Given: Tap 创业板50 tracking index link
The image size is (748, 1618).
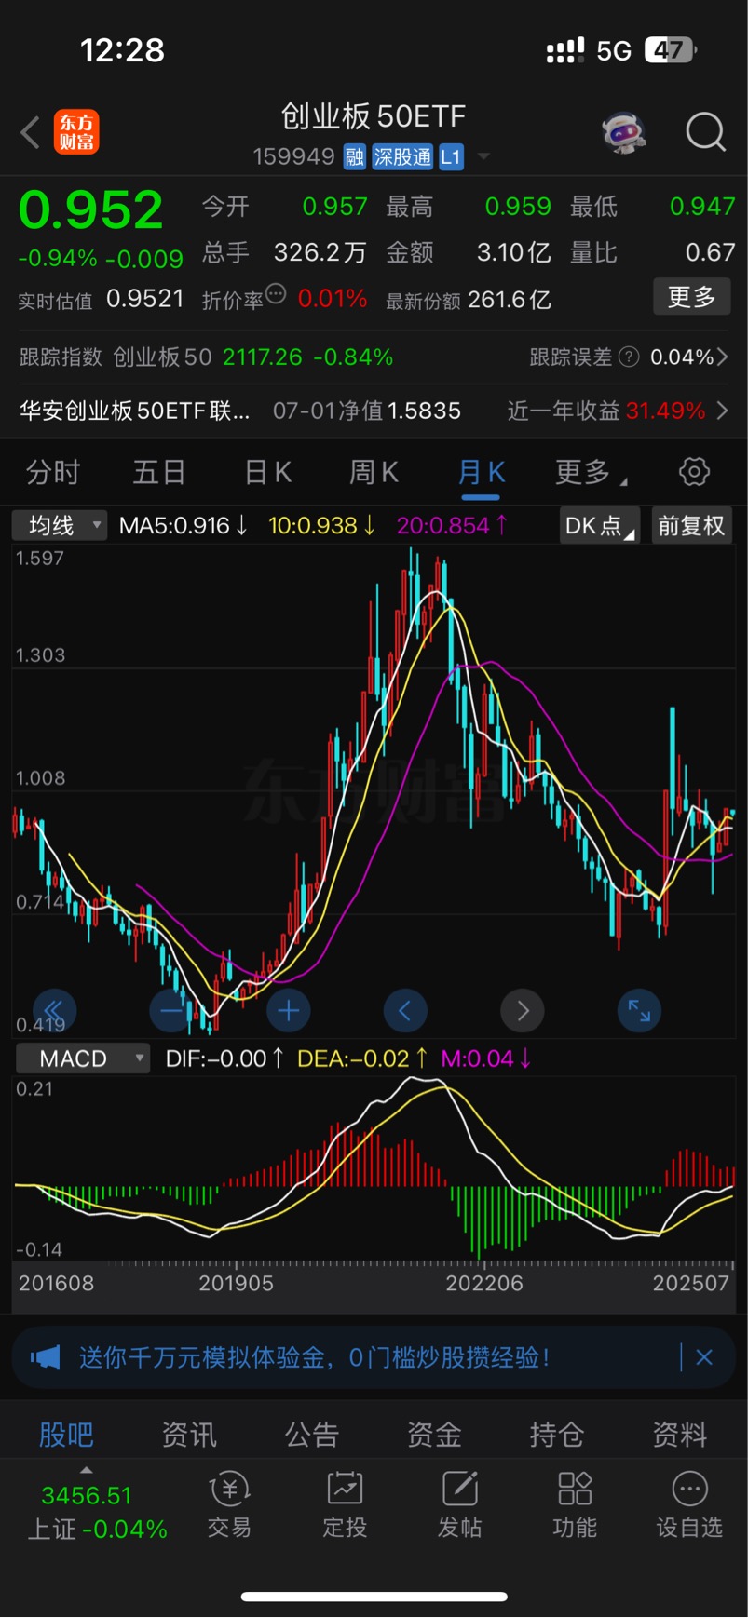Looking at the screenshot, I should pyautogui.click(x=162, y=357).
